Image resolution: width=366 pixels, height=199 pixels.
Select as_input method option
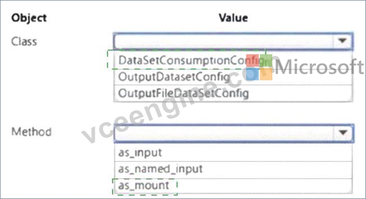[x=233, y=153]
